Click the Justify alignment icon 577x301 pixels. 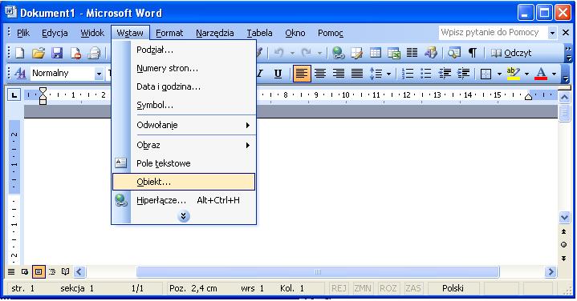[356, 74]
